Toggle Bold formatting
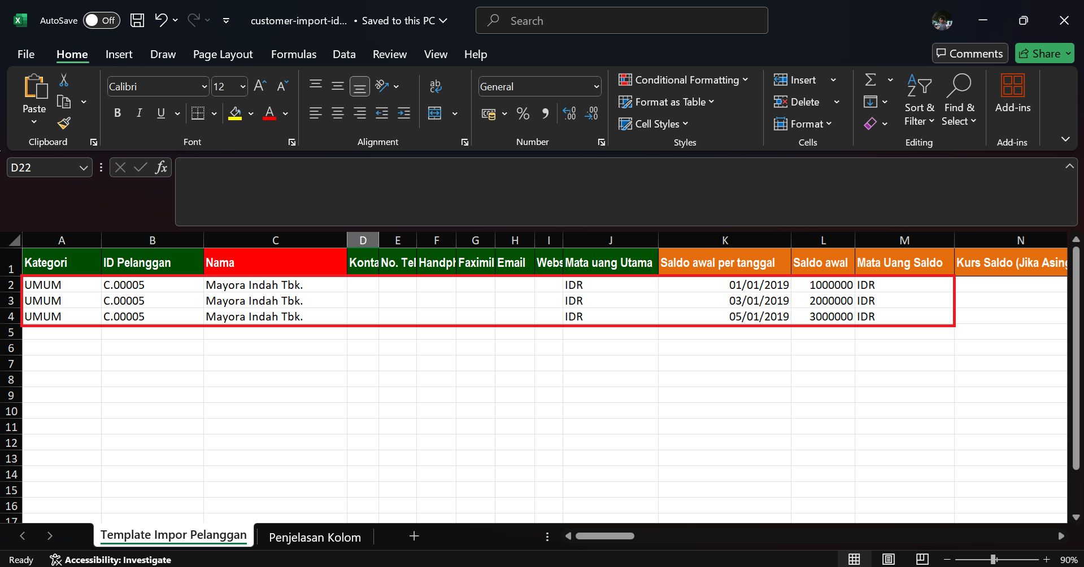 click(x=117, y=113)
